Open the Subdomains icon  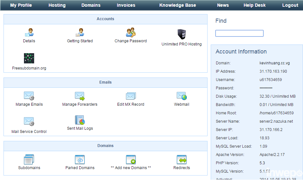click(x=29, y=160)
